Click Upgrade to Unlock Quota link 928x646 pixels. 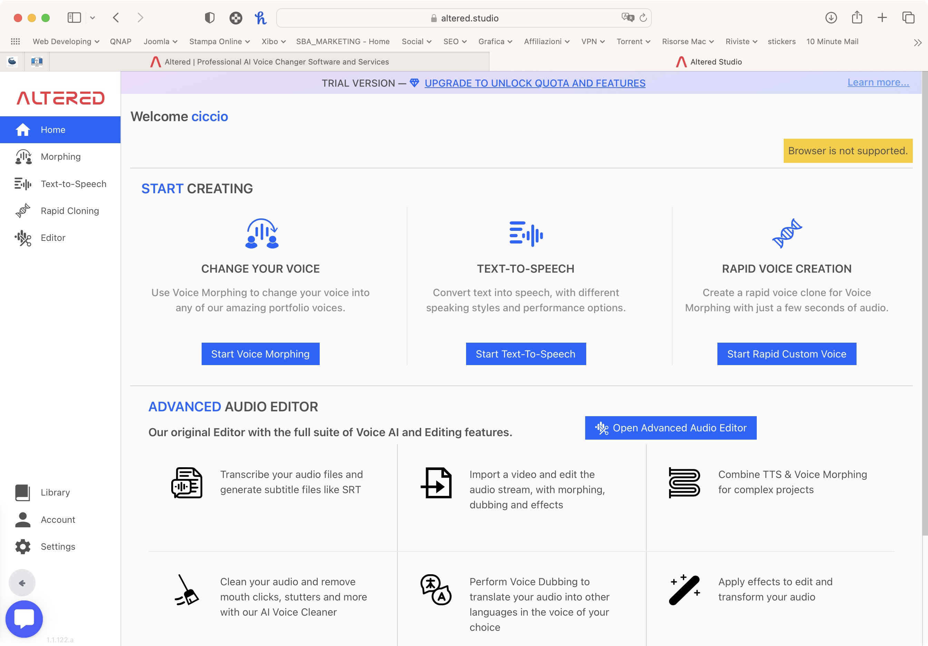pyautogui.click(x=535, y=83)
